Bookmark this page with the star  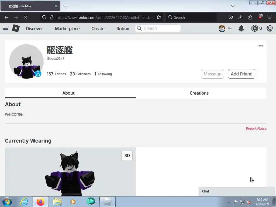point(158,18)
